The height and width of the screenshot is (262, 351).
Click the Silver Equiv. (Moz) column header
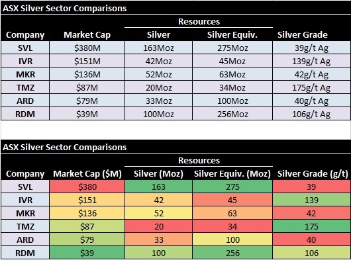tap(232, 174)
